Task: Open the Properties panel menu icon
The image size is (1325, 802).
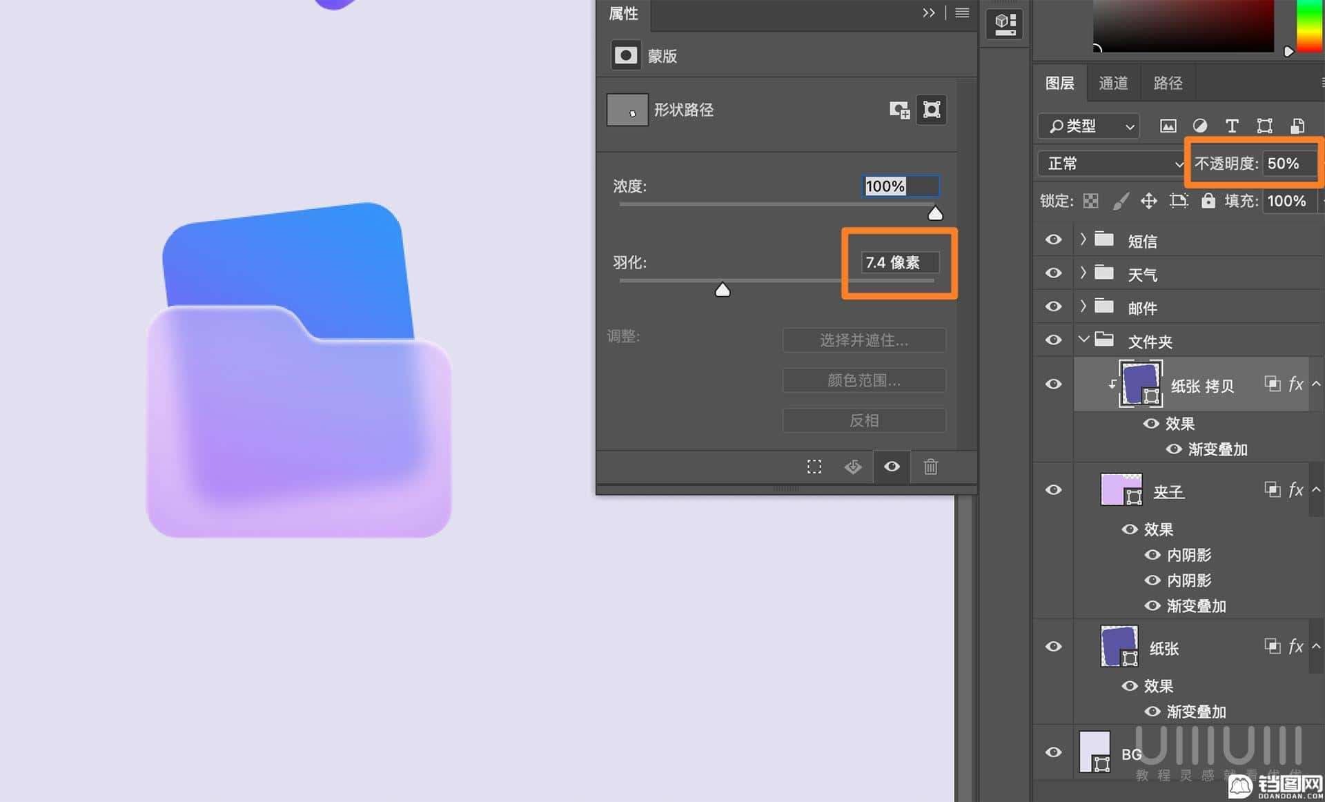Action: coord(962,13)
